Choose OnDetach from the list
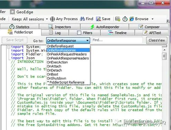 pyautogui.click(x=68, y=70)
